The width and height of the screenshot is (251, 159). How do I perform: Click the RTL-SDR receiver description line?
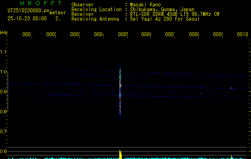click(x=174, y=14)
